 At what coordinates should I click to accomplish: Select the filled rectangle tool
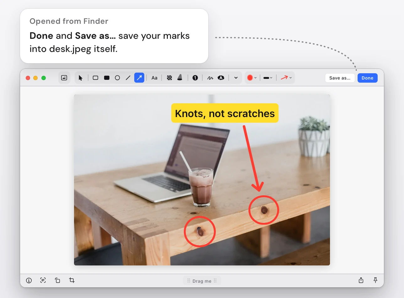pos(107,78)
